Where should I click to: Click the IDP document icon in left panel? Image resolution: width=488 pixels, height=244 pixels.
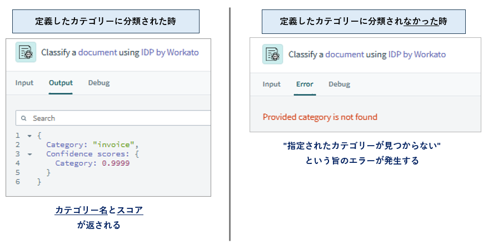point(26,52)
